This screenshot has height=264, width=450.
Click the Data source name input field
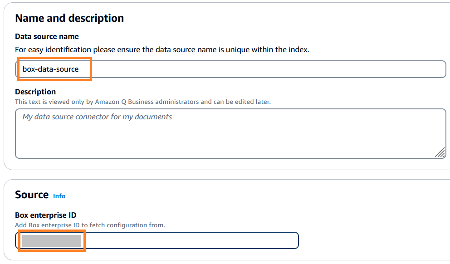pyautogui.click(x=230, y=69)
